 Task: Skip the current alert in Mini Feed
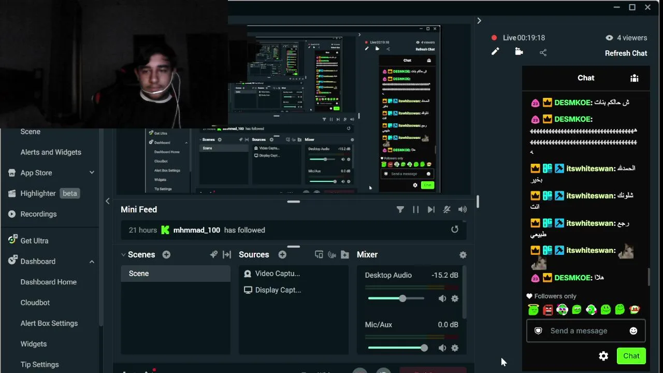click(x=431, y=209)
